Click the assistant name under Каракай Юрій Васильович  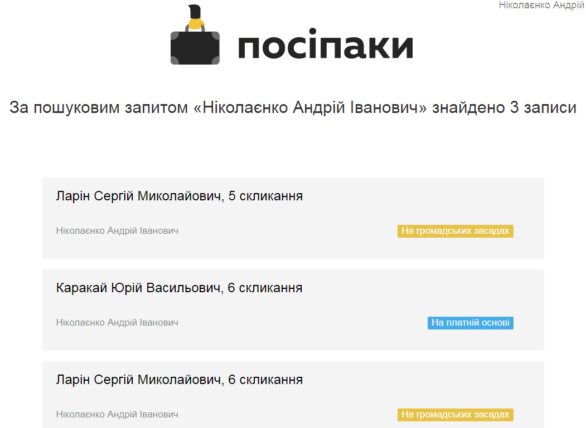117,322
